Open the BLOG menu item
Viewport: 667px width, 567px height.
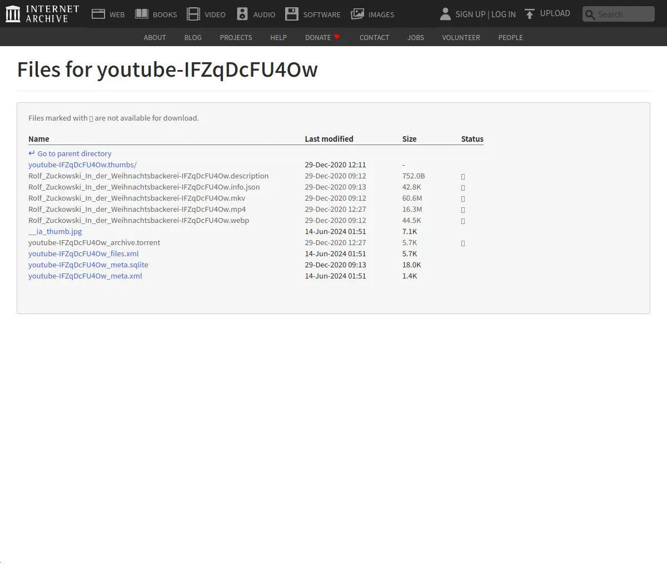pyautogui.click(x=193, y=37)
